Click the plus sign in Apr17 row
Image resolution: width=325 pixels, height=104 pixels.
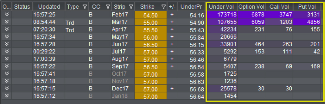pos(172,29)
